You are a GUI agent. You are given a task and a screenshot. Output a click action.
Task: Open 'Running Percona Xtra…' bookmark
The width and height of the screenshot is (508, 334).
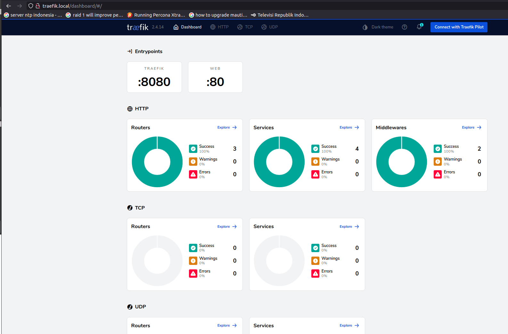click(156, 15)
